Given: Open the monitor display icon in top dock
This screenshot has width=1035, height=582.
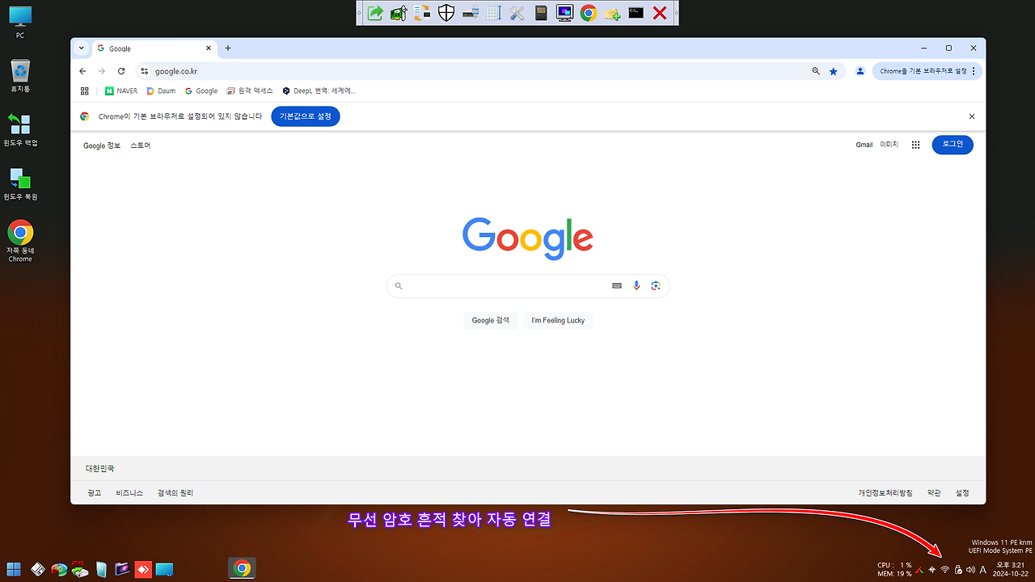Looking at the screenshot, I should tap(564, 12).
